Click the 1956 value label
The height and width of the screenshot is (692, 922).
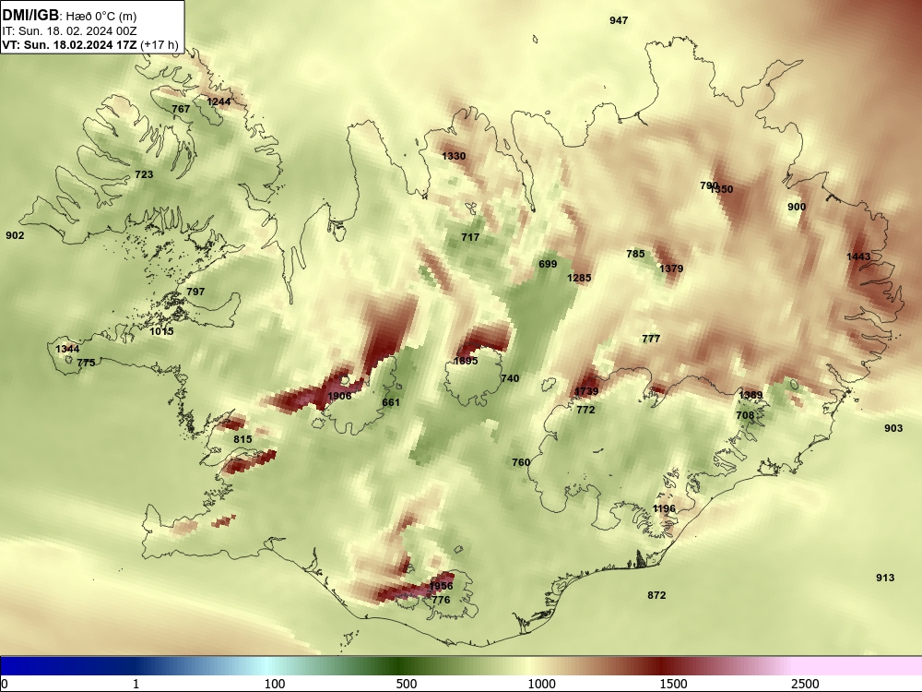click(441, 586)
